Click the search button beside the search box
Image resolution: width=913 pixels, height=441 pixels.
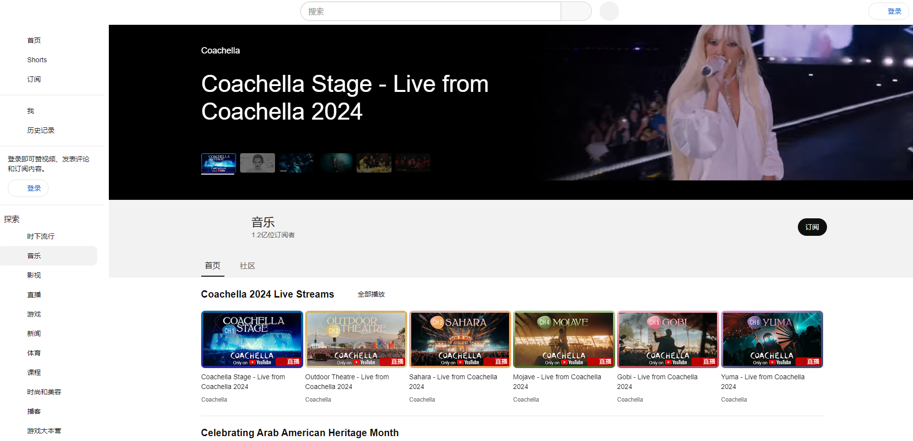click(576, 11)
